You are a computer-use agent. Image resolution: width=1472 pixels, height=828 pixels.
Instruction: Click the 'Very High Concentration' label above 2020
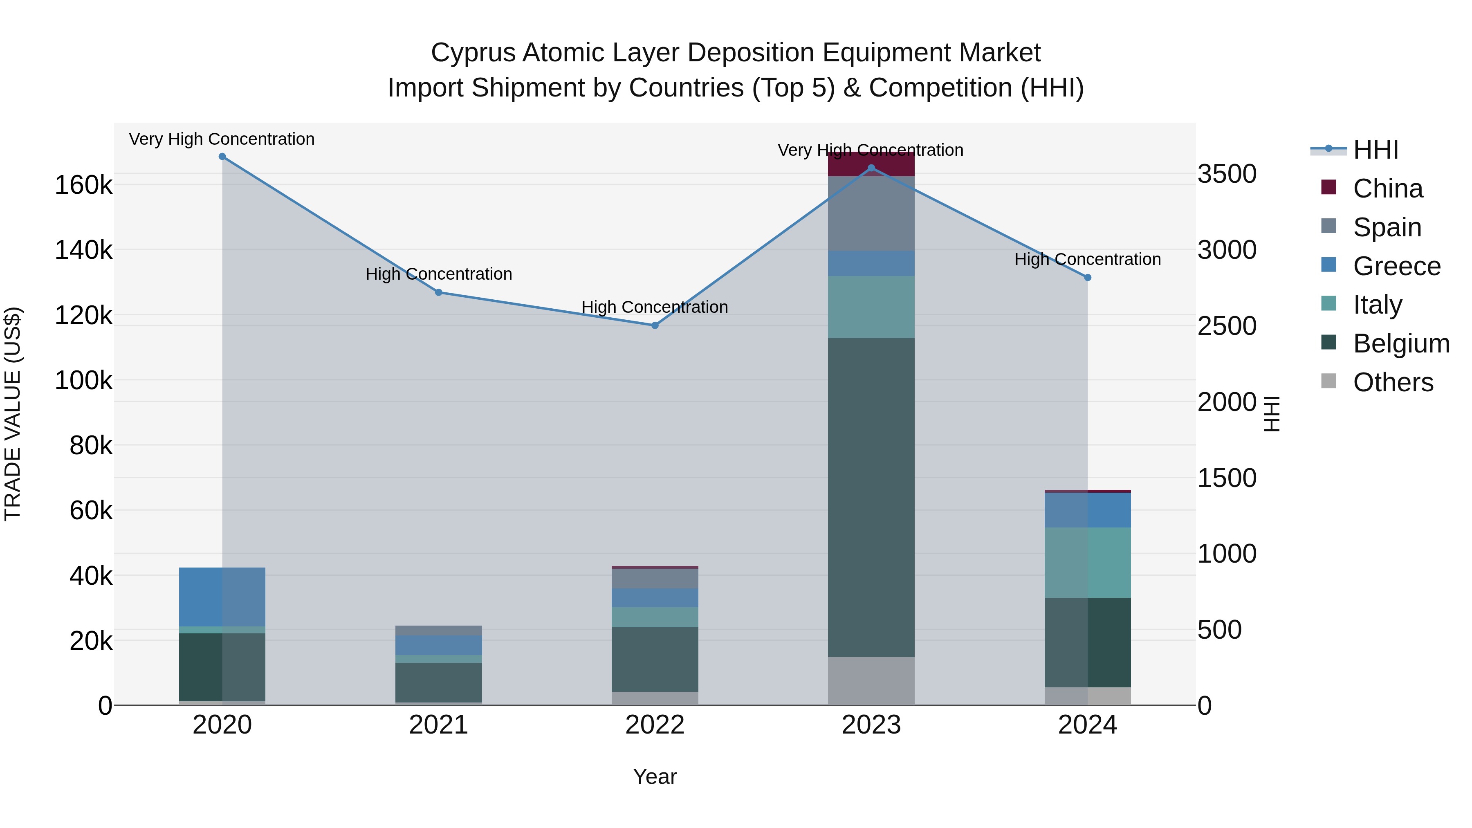(x=222, y=139)
